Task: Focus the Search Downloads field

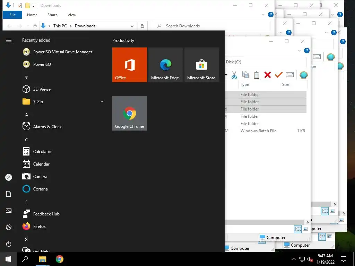Action: 211,26
